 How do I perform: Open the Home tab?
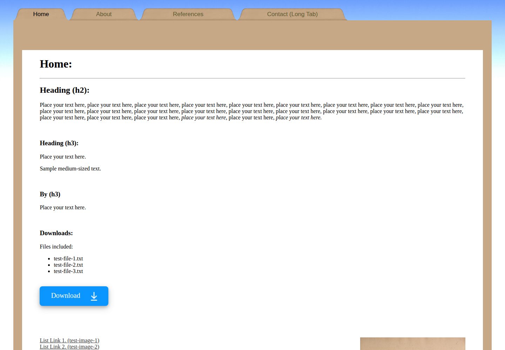[x=41, y=14]
